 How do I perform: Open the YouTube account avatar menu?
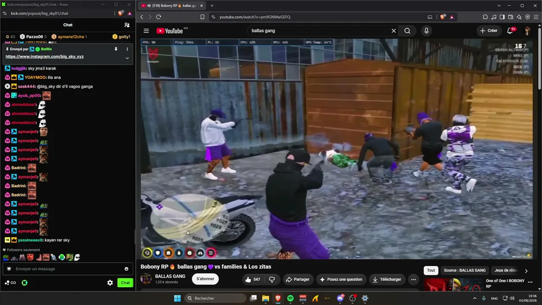click(x=527, y=31)
